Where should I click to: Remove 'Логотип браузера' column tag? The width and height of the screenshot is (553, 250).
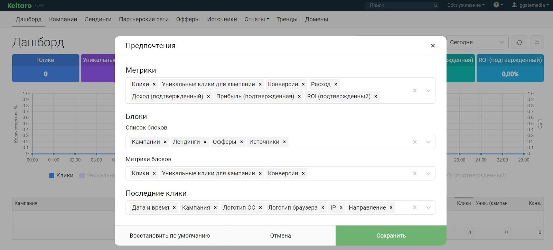[x=323, y=207]
